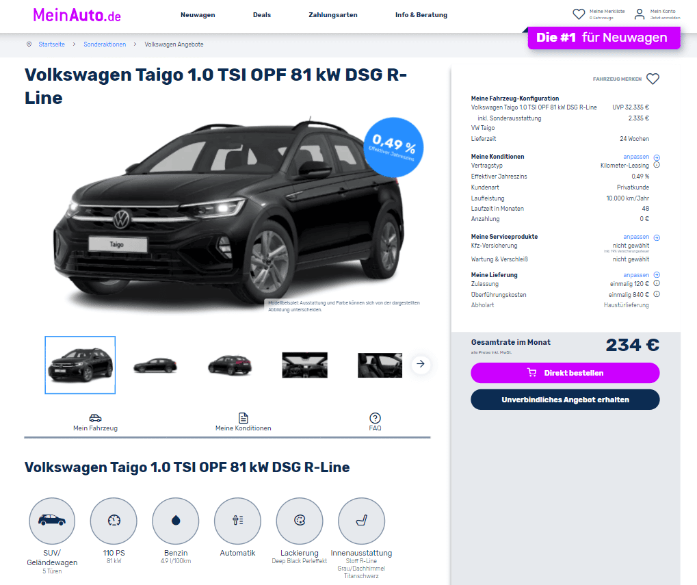This screenshot has width=697, height=585.
Task: Click the Lackierung paint palette icon
Action: [x=300, y=521]
